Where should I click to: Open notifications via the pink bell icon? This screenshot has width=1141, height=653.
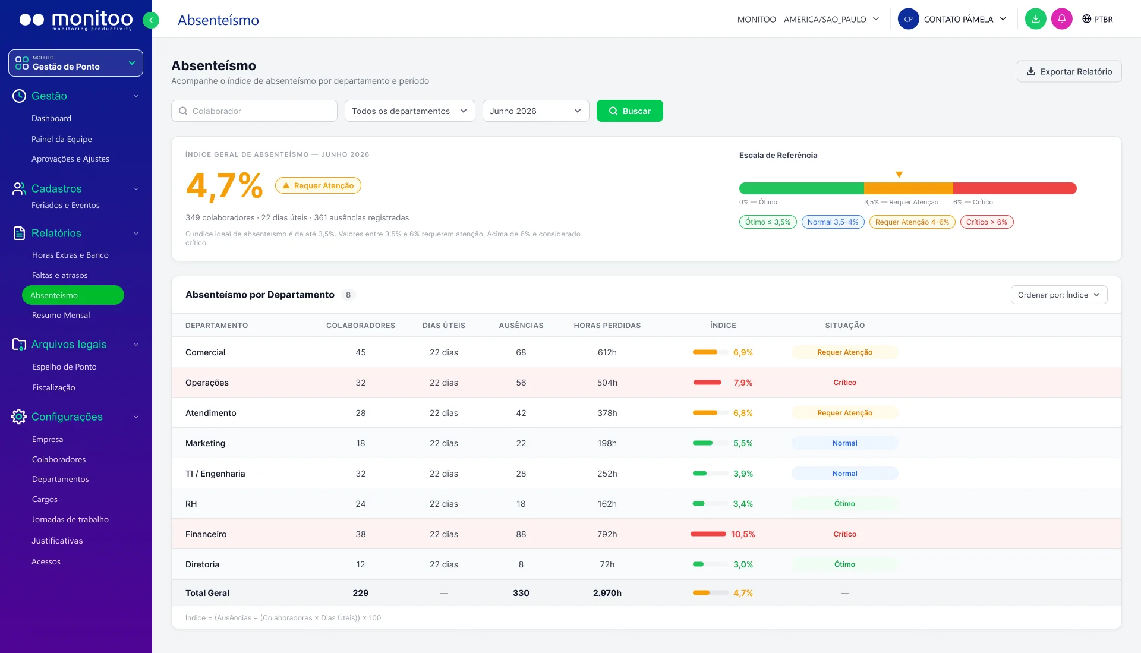[1061, 19]
